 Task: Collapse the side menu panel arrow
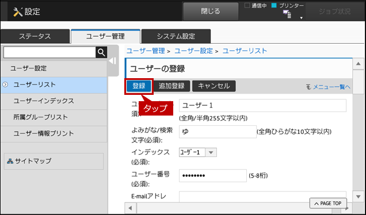click(112, 61)
